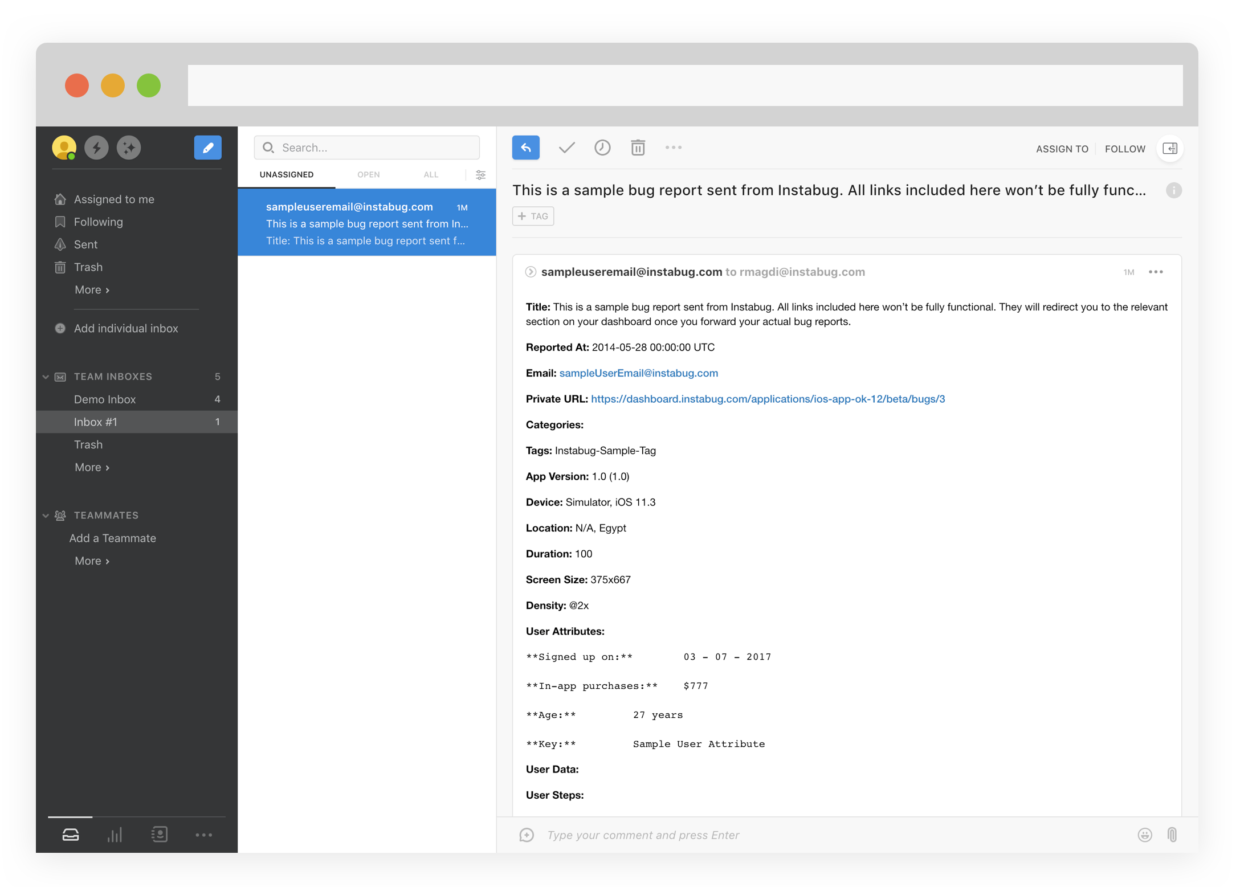
Task: Click the conversation info icon
Action: pos(1173,190)
